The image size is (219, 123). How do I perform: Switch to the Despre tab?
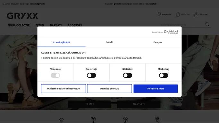coord(157,42)
